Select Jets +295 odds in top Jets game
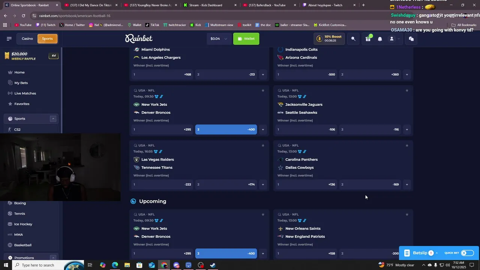The width and height of the screenshot is (480, 270). [162, 129]
